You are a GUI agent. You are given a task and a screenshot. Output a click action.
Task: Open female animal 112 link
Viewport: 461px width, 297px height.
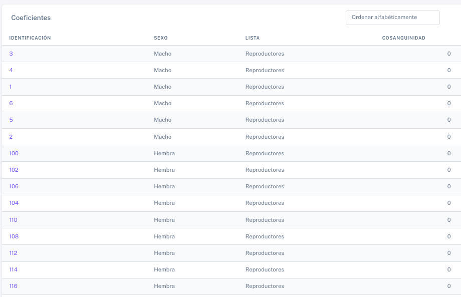click(x=13, y=253)
